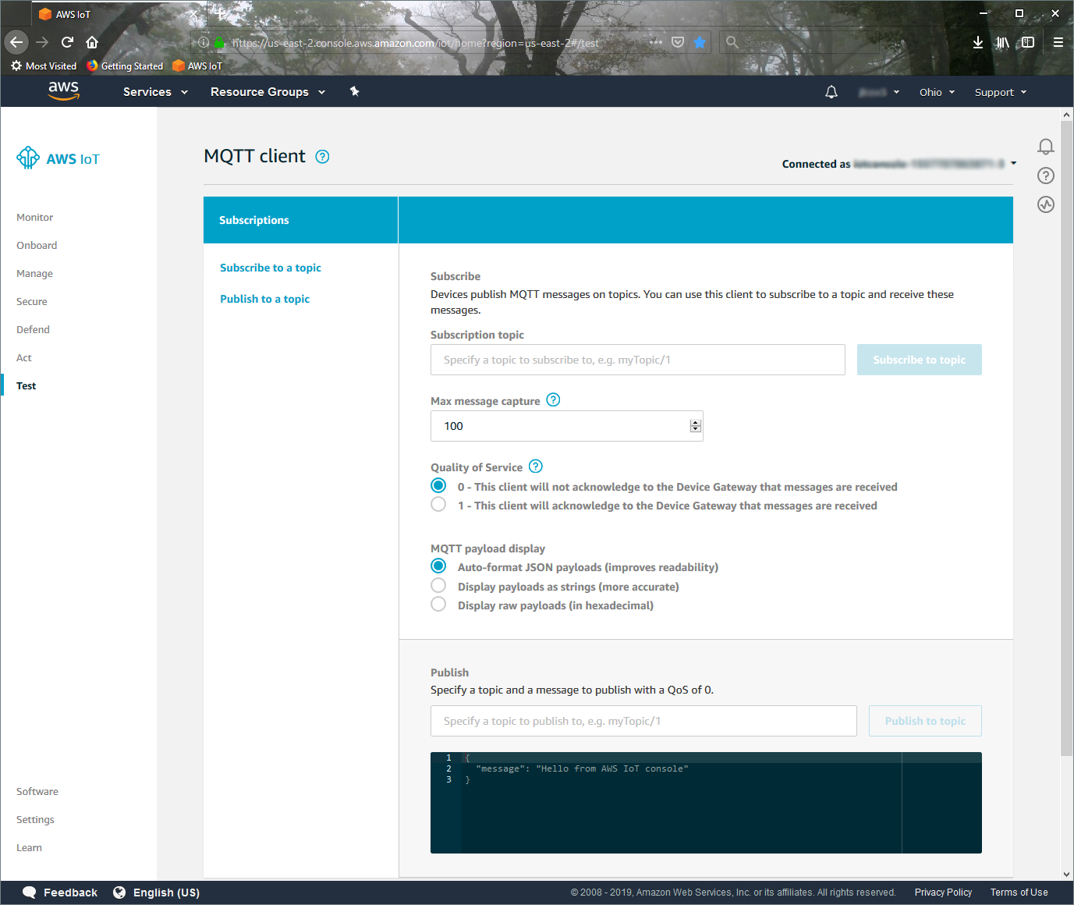The image size is (1074, 905).
Task: Open Terms of Use footer link
Action: [1019, 893]
